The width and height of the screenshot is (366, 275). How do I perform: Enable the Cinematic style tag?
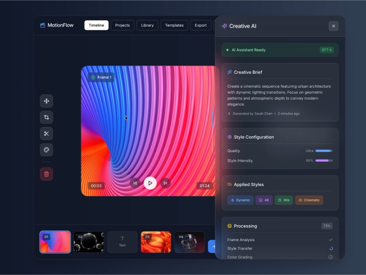pyautogui.click(x=309, y=200)
